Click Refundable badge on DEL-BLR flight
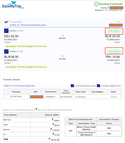This screenshot has width=125, height=143. 114,31
